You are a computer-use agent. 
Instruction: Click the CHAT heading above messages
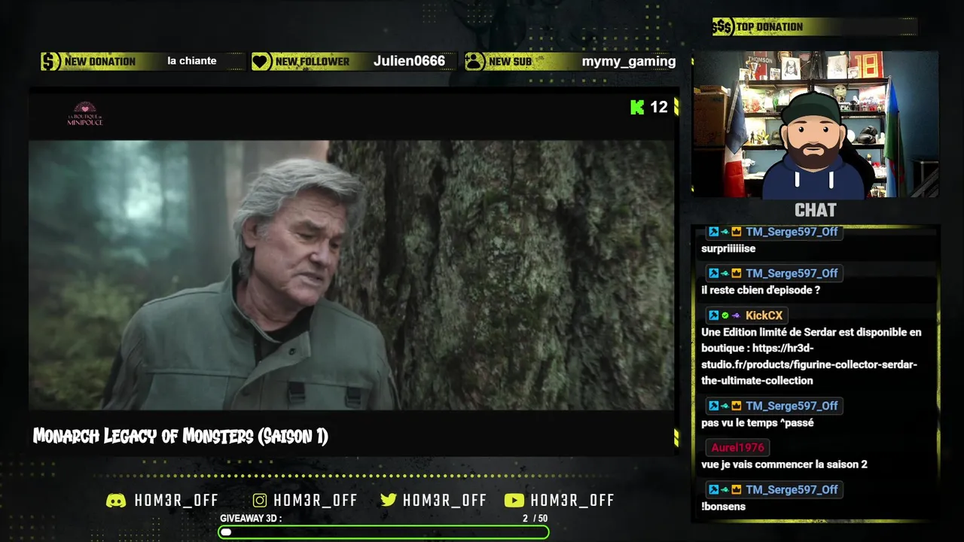pos(816,210)
